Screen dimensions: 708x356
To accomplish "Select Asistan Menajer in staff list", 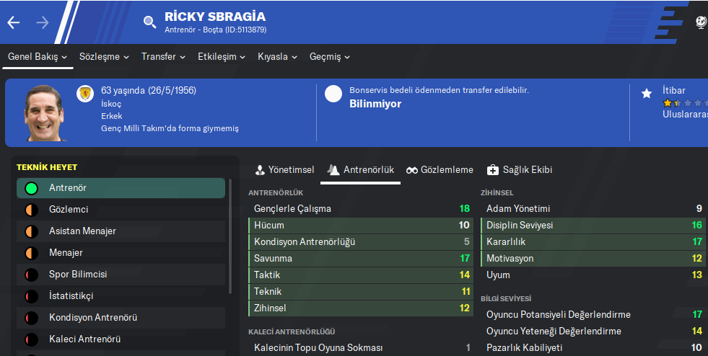I will 82,231.
